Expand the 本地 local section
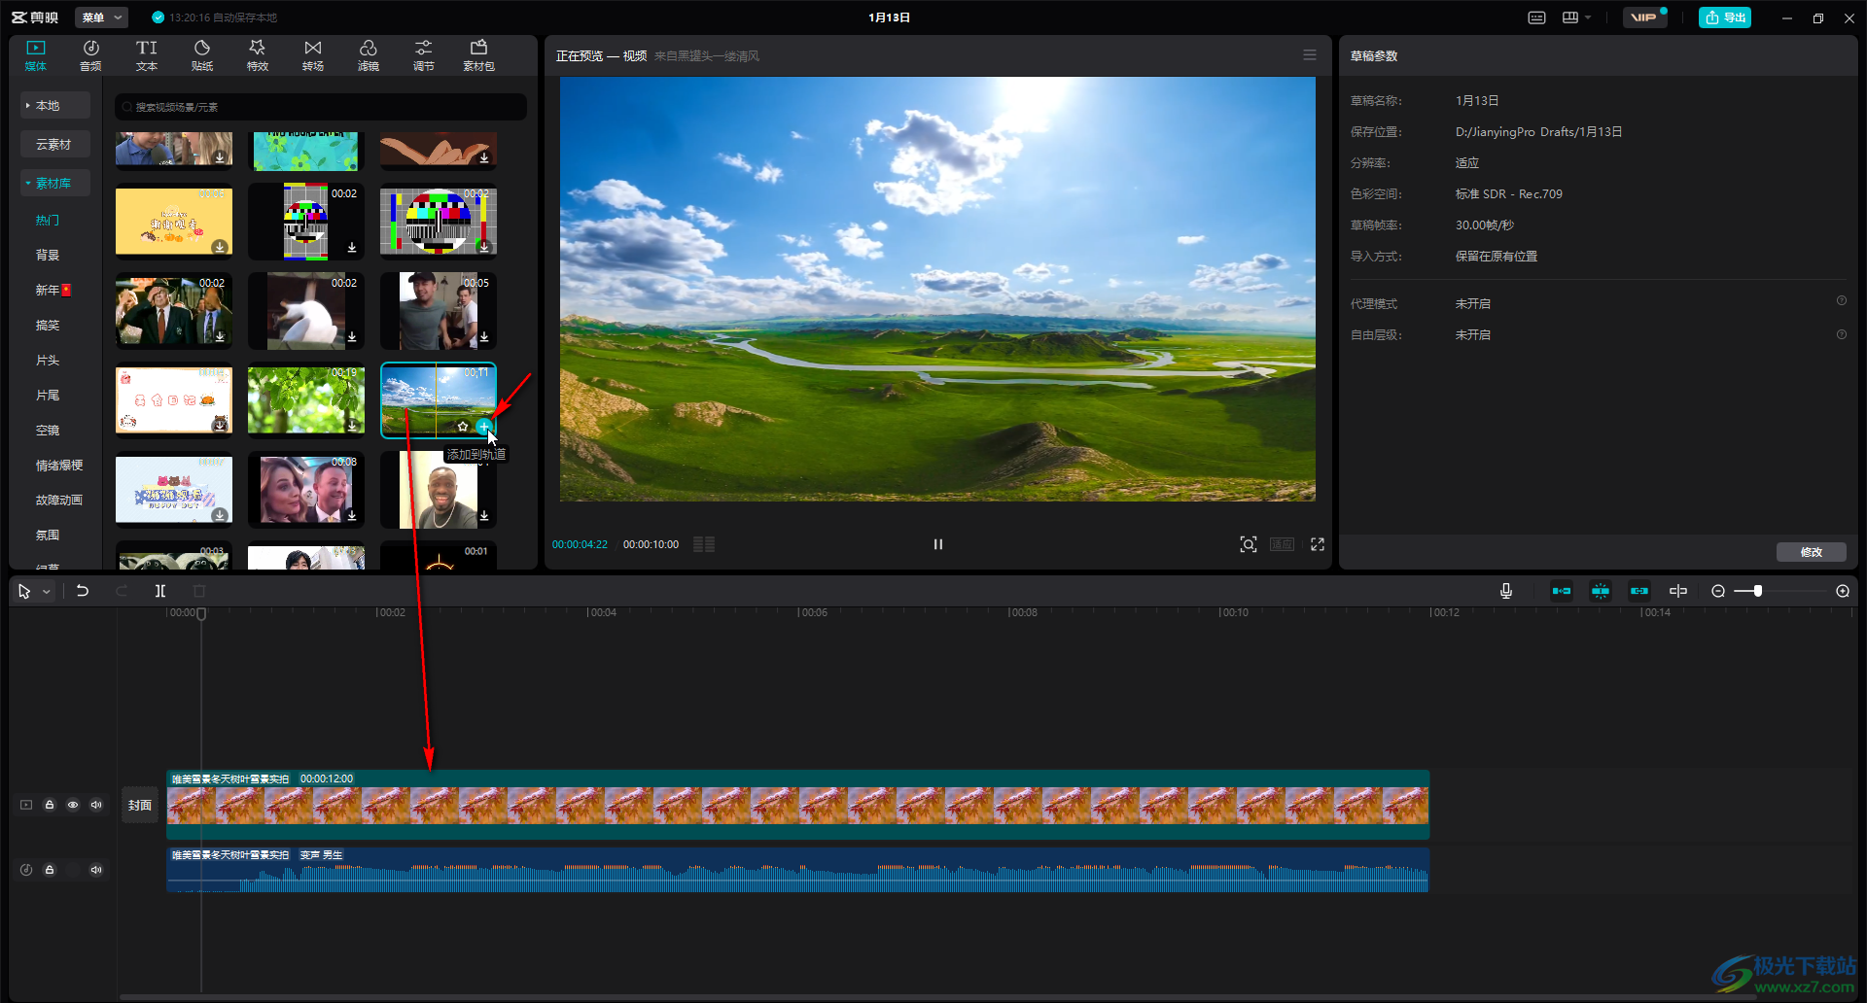Screen dimensions: 1867x1003 (55, 105)
